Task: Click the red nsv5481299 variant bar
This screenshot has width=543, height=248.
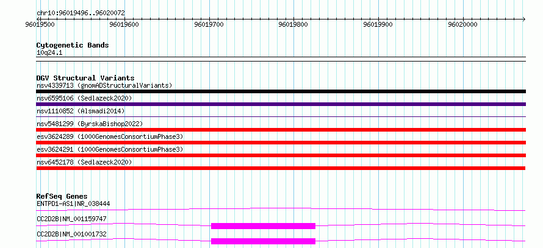Action: click(x=281, y=130)
